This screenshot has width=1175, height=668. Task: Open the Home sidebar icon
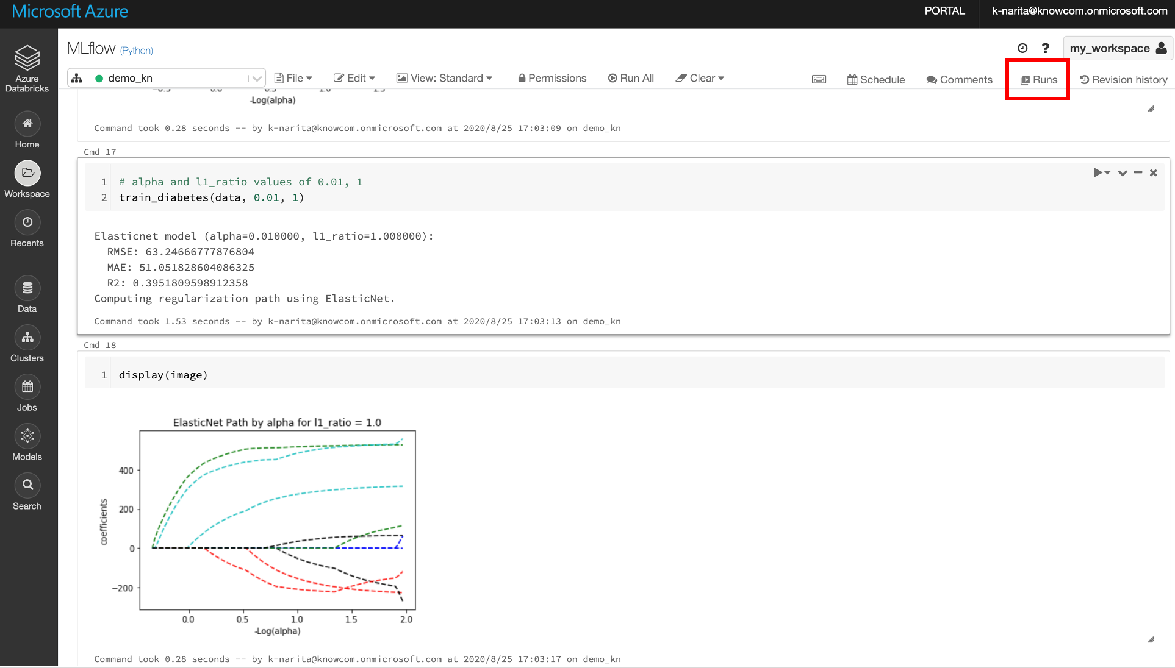point(27,124)
